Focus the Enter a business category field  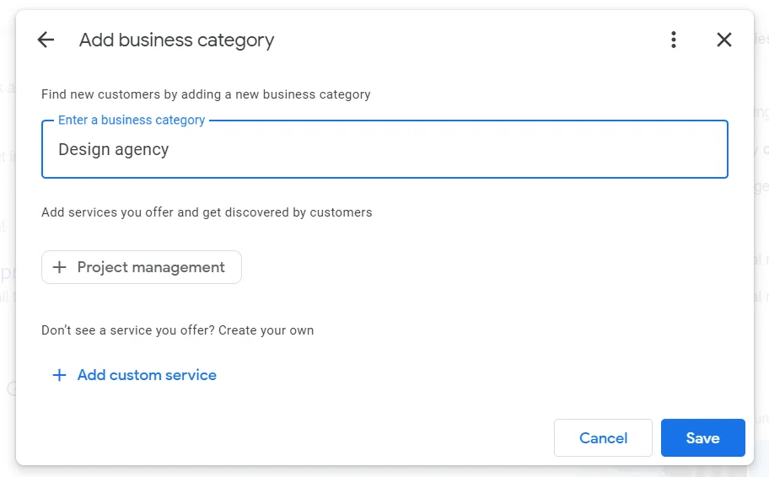tap(384, 149)
